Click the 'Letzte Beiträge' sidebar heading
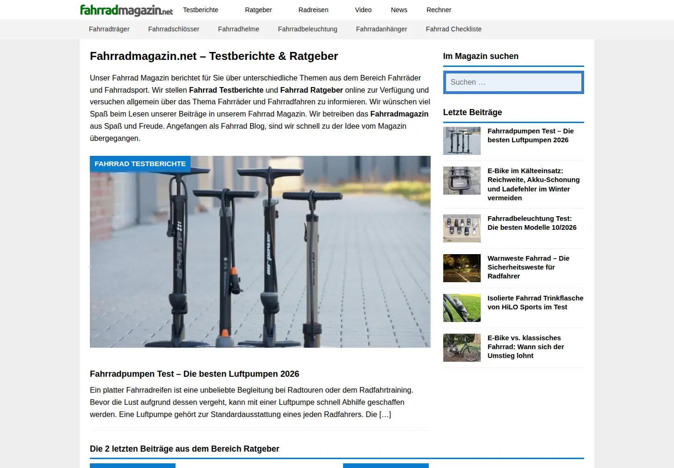 (472, 112)
